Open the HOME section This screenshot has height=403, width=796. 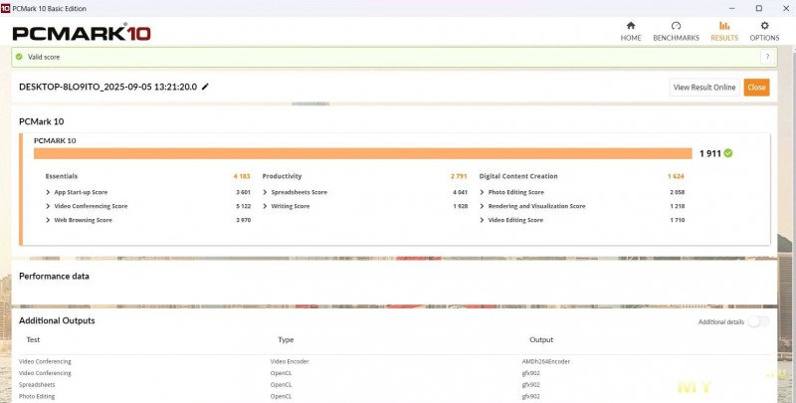(631, 32)
